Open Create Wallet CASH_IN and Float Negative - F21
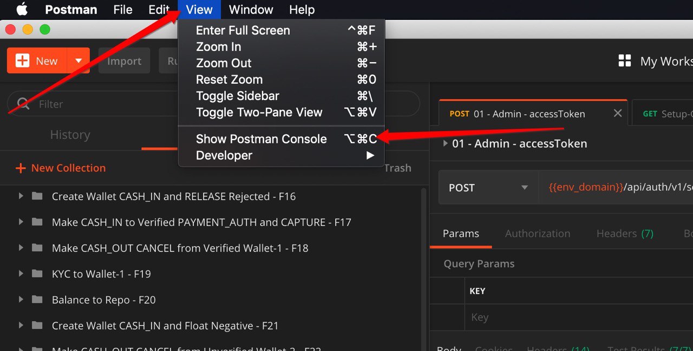Image resolution: width=693 pixels, height=351 pixels. [x=165, y=326]
